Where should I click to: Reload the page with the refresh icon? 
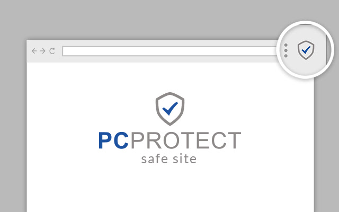click(x=52, y=51)
